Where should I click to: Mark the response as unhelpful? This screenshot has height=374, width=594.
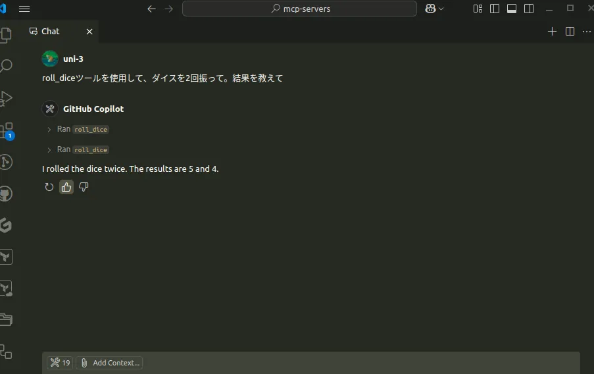click(x=84, y=187)
